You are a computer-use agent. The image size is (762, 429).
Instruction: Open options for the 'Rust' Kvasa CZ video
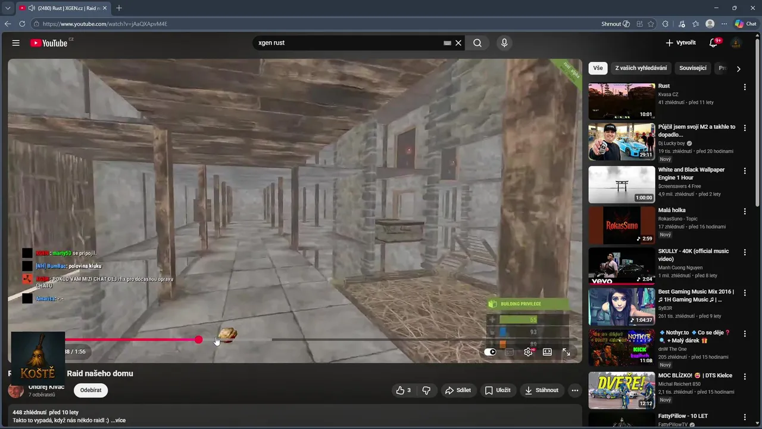(x=745, y=87)
